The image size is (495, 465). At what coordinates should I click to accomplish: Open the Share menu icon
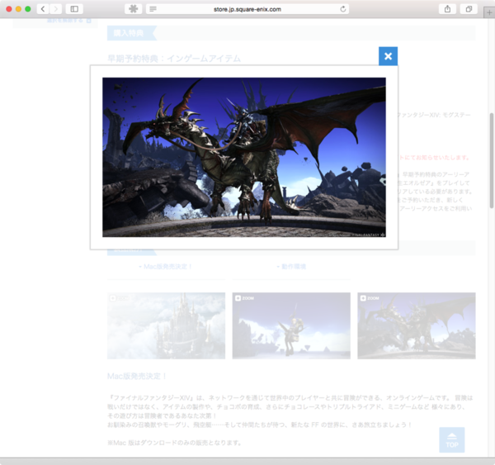pos(447,9)
